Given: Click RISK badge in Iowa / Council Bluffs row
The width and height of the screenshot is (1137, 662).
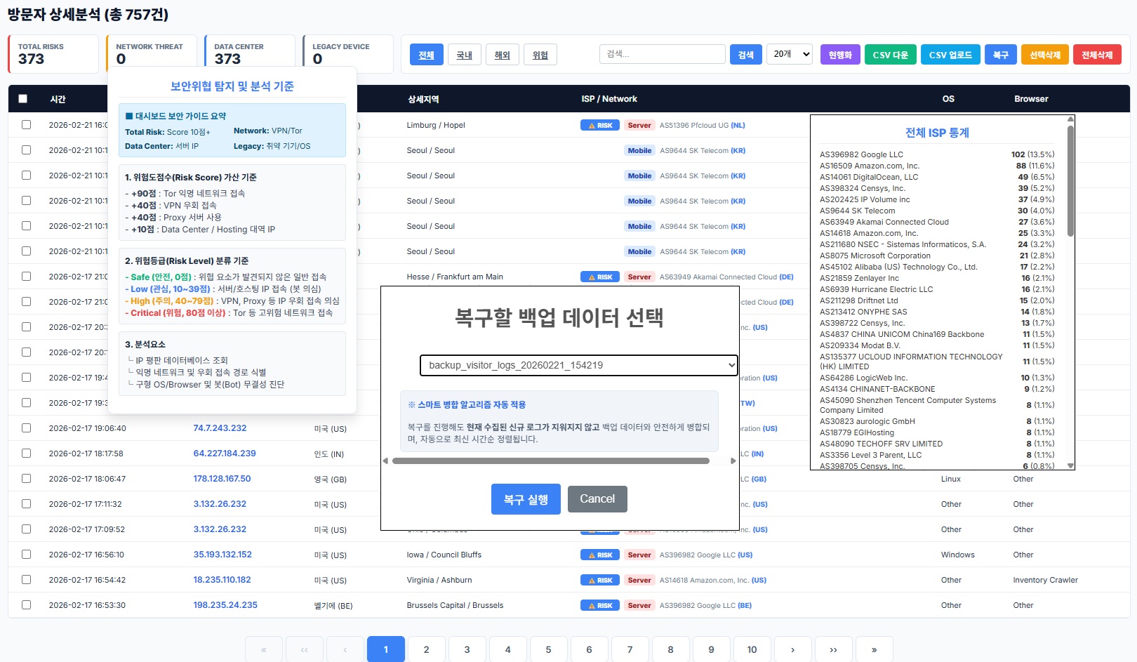Looking at the screenshot, I should pos(600,555).
